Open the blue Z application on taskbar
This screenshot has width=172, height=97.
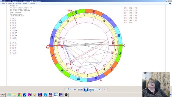24,95
